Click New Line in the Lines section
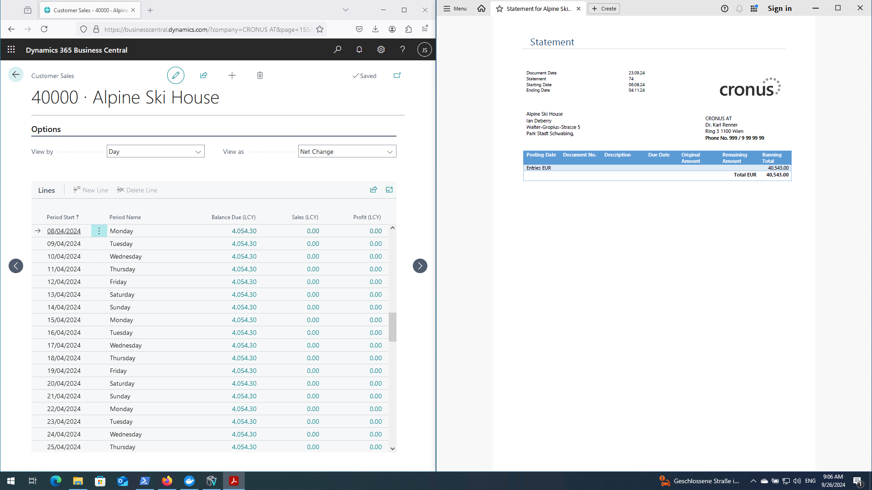The width and height of the screenshot is (872, 490). [91, 190]
